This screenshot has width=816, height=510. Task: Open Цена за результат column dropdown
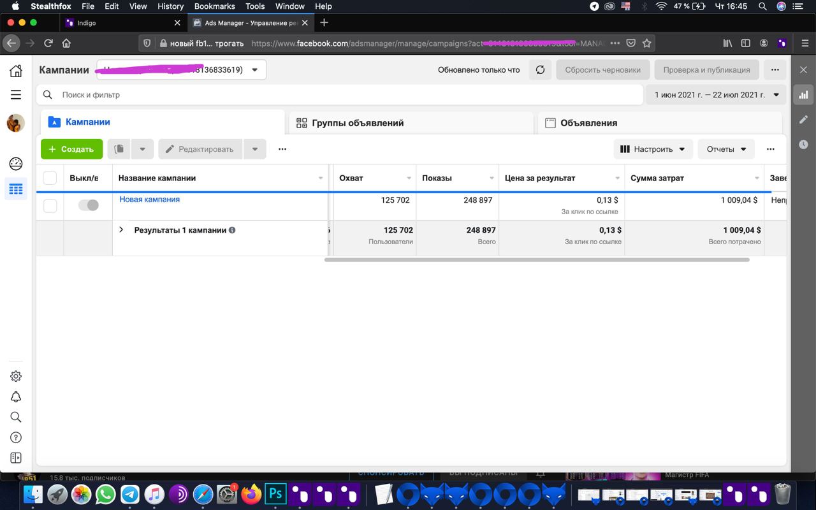pos(617,178)
